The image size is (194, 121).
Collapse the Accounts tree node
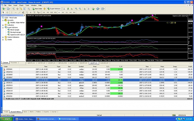(x=3, y=20)
